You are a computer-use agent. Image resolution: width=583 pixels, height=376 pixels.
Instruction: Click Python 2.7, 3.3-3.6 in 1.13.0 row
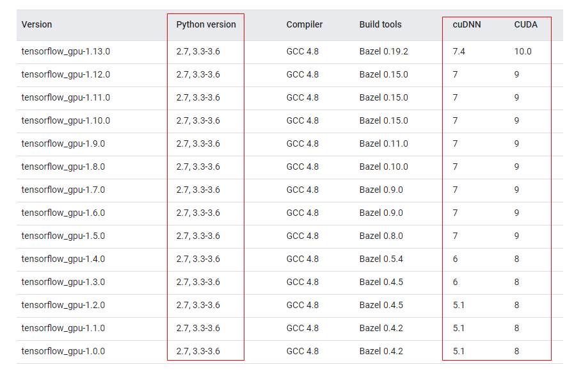[198, 51]
